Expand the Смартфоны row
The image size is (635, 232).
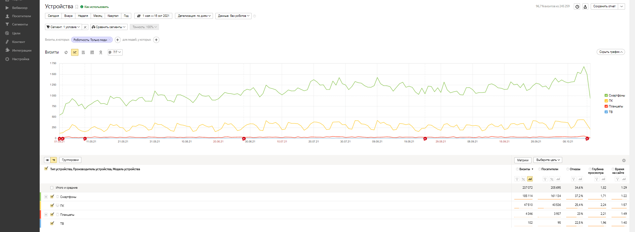(46, 197)
